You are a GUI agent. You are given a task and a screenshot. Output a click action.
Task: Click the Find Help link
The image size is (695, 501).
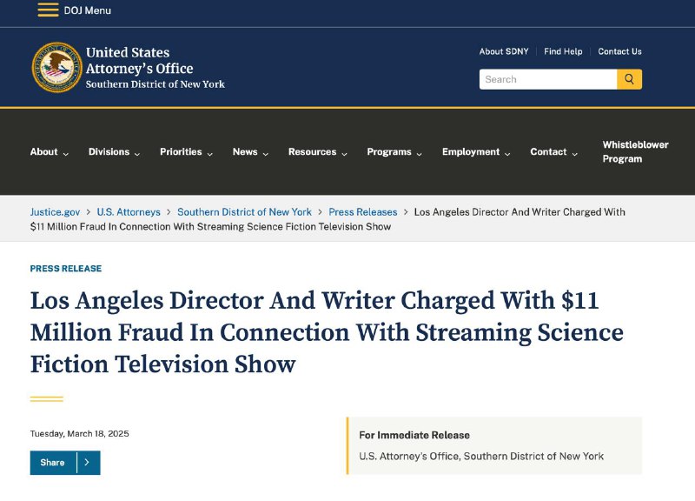pos(564,51)
